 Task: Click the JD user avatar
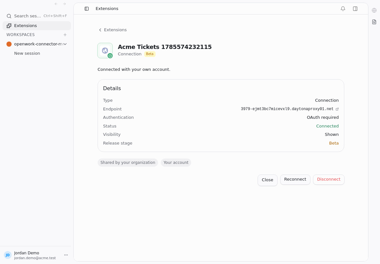coord(8,255)
